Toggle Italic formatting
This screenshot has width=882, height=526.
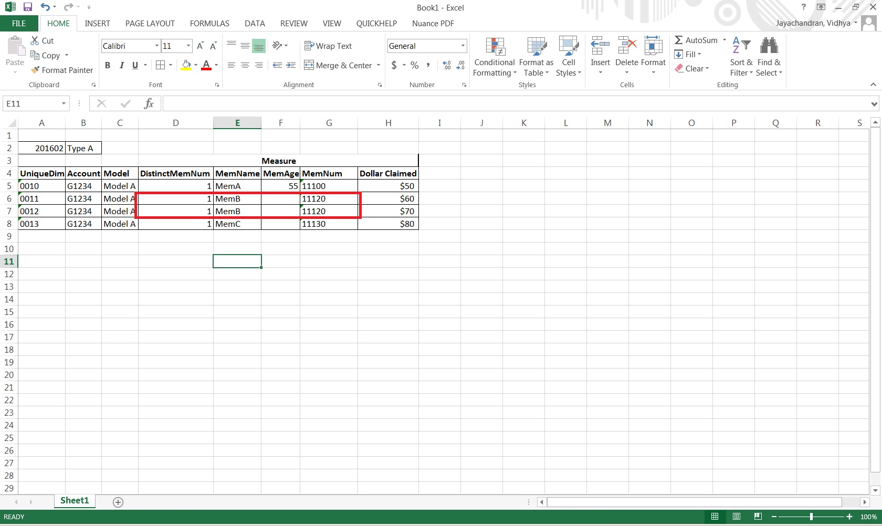pos(121,65)
